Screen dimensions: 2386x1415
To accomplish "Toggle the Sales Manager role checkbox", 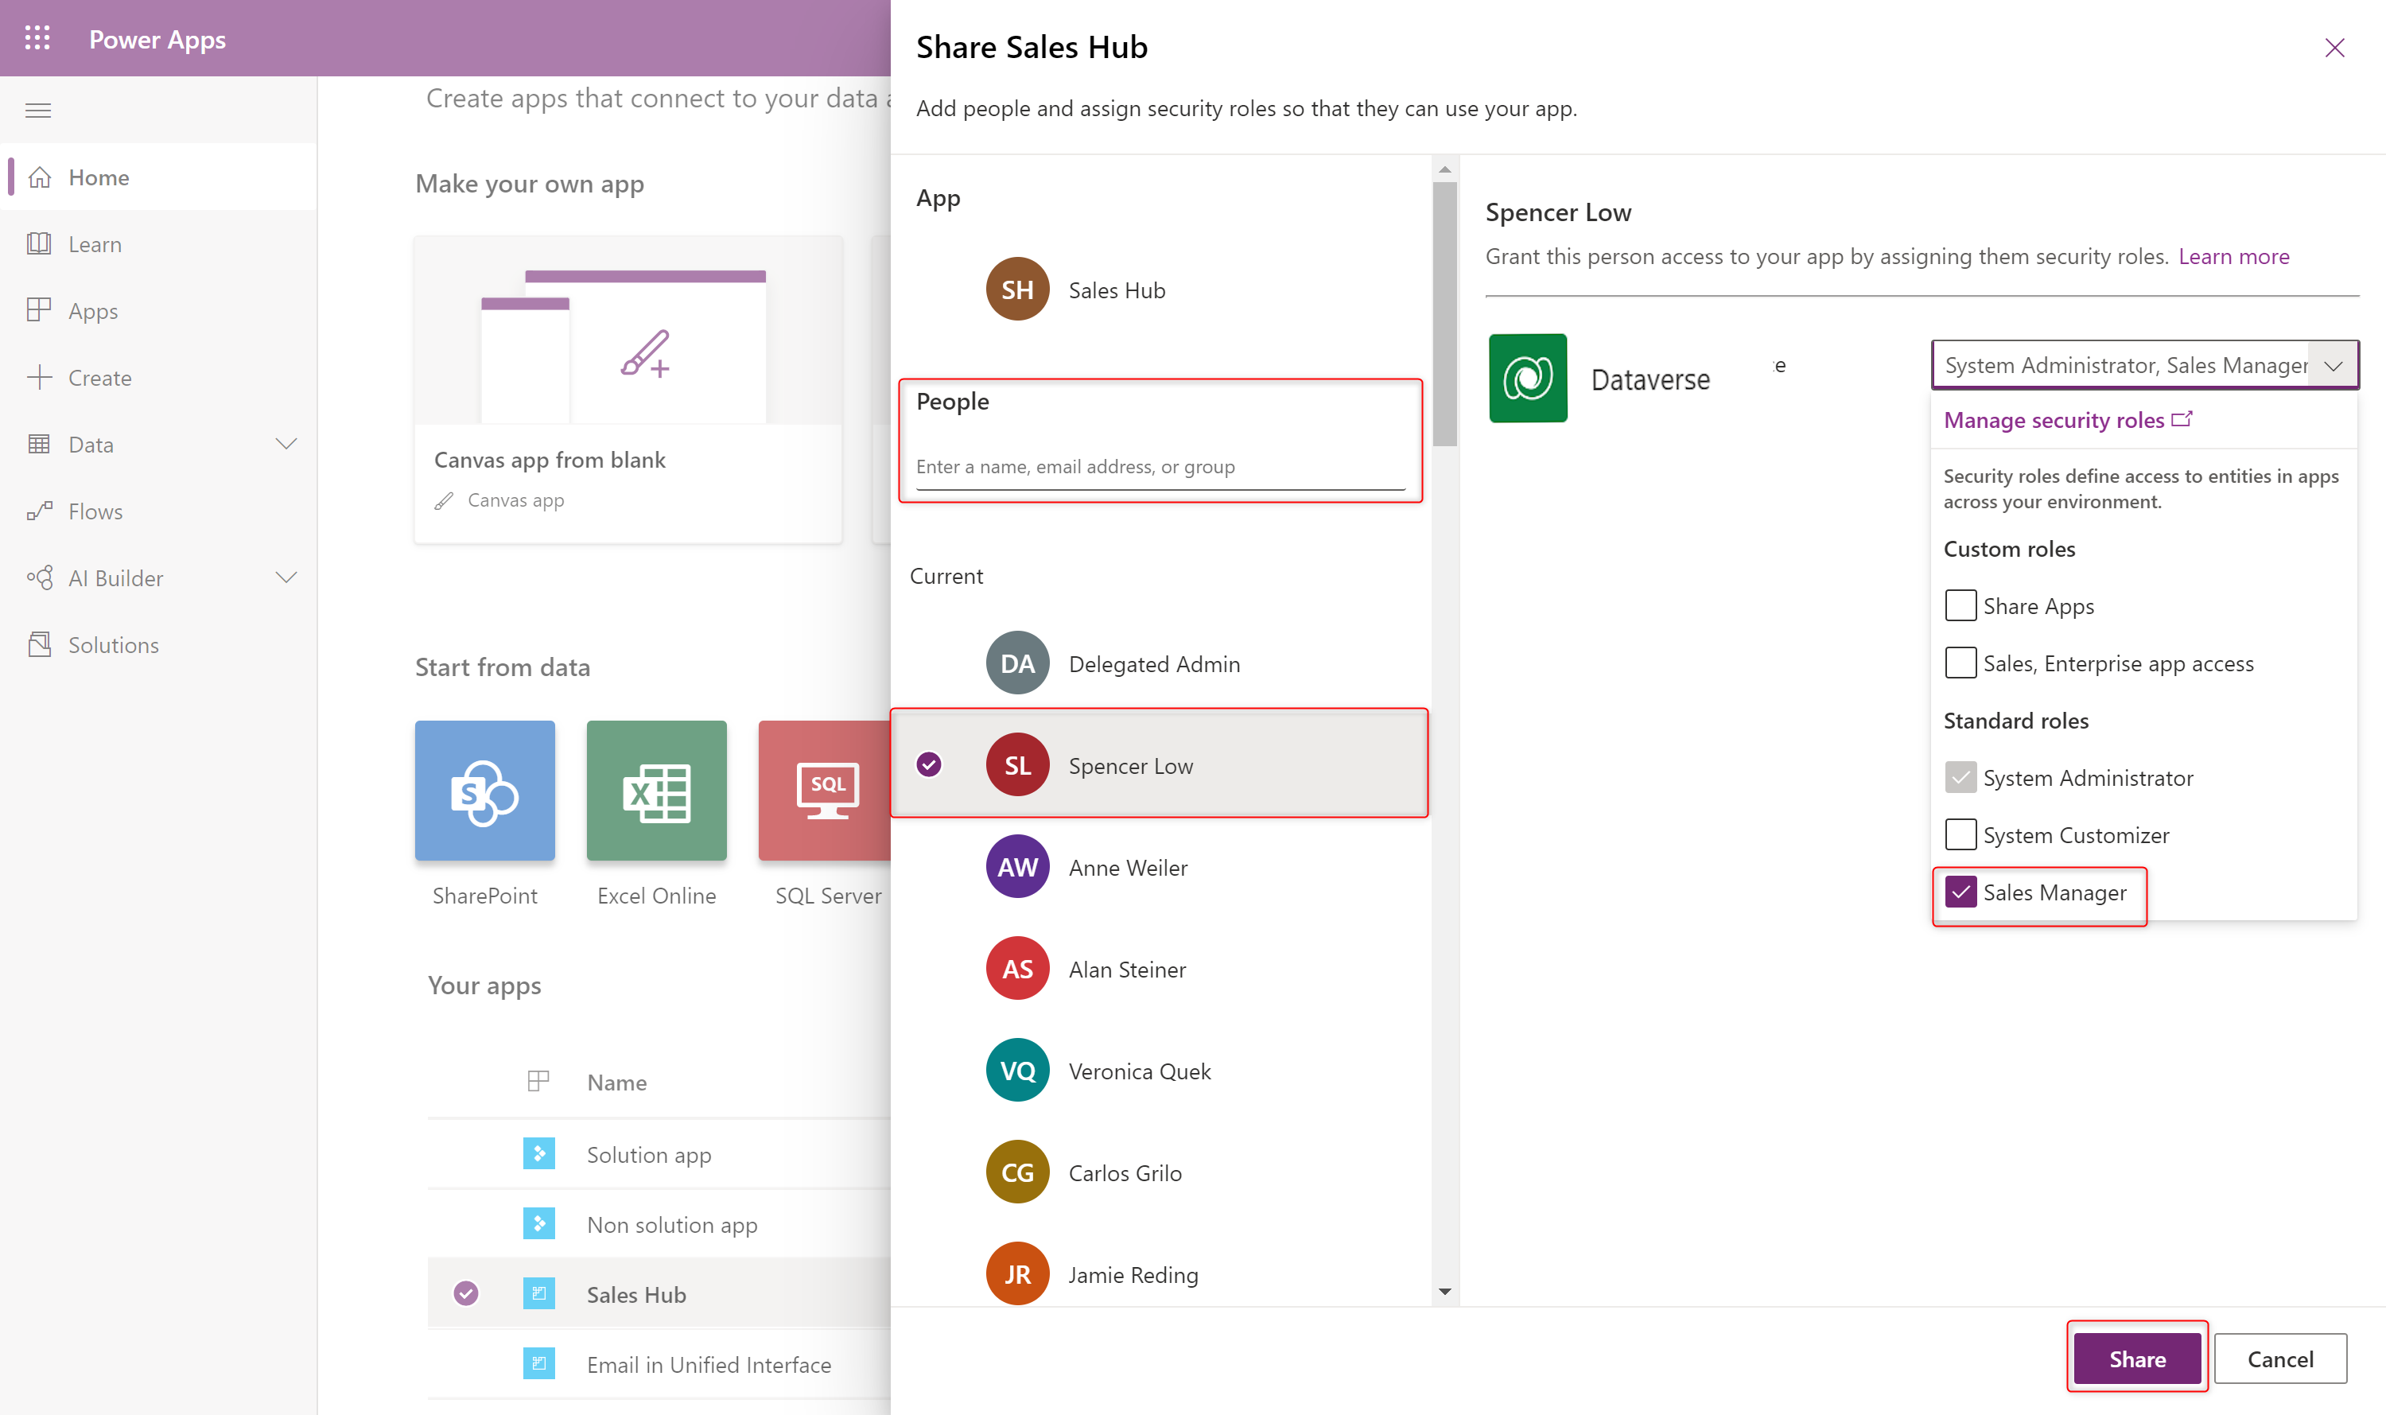I will 1958,891.
